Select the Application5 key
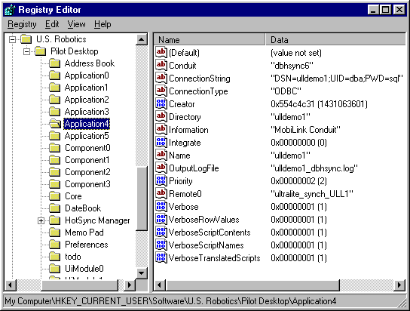This screenshot has height=311, width=410. coord(87,136)
